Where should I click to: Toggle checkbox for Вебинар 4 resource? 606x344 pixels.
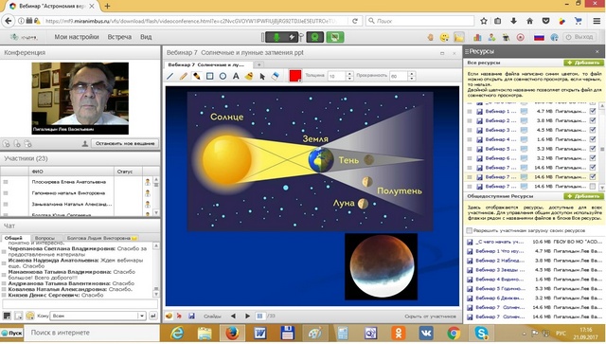[x=593, y=139]
